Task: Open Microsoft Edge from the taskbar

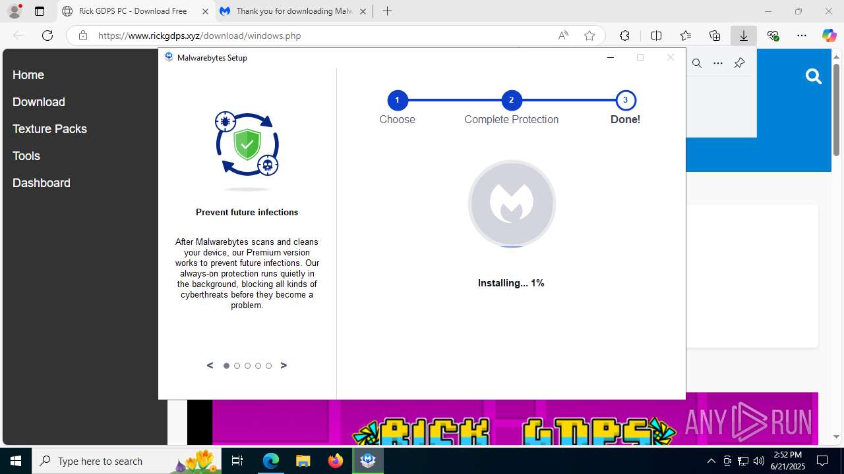Action: [x=271, y=461]
